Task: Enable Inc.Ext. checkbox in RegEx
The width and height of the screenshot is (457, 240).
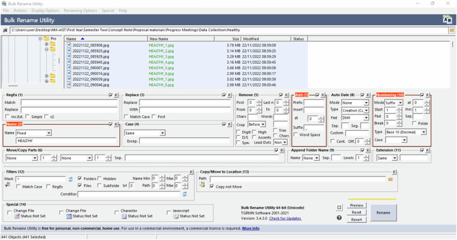Action: pos(8,116)
